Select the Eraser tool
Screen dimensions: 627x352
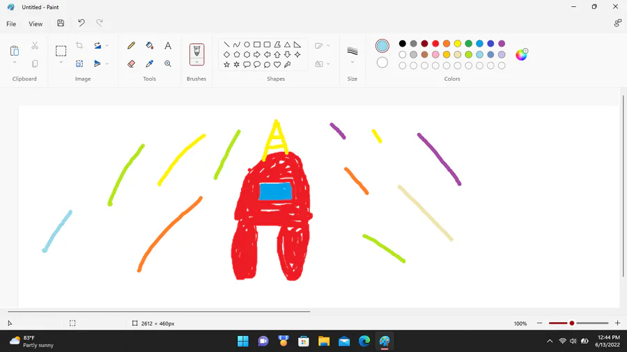point(131,64)
